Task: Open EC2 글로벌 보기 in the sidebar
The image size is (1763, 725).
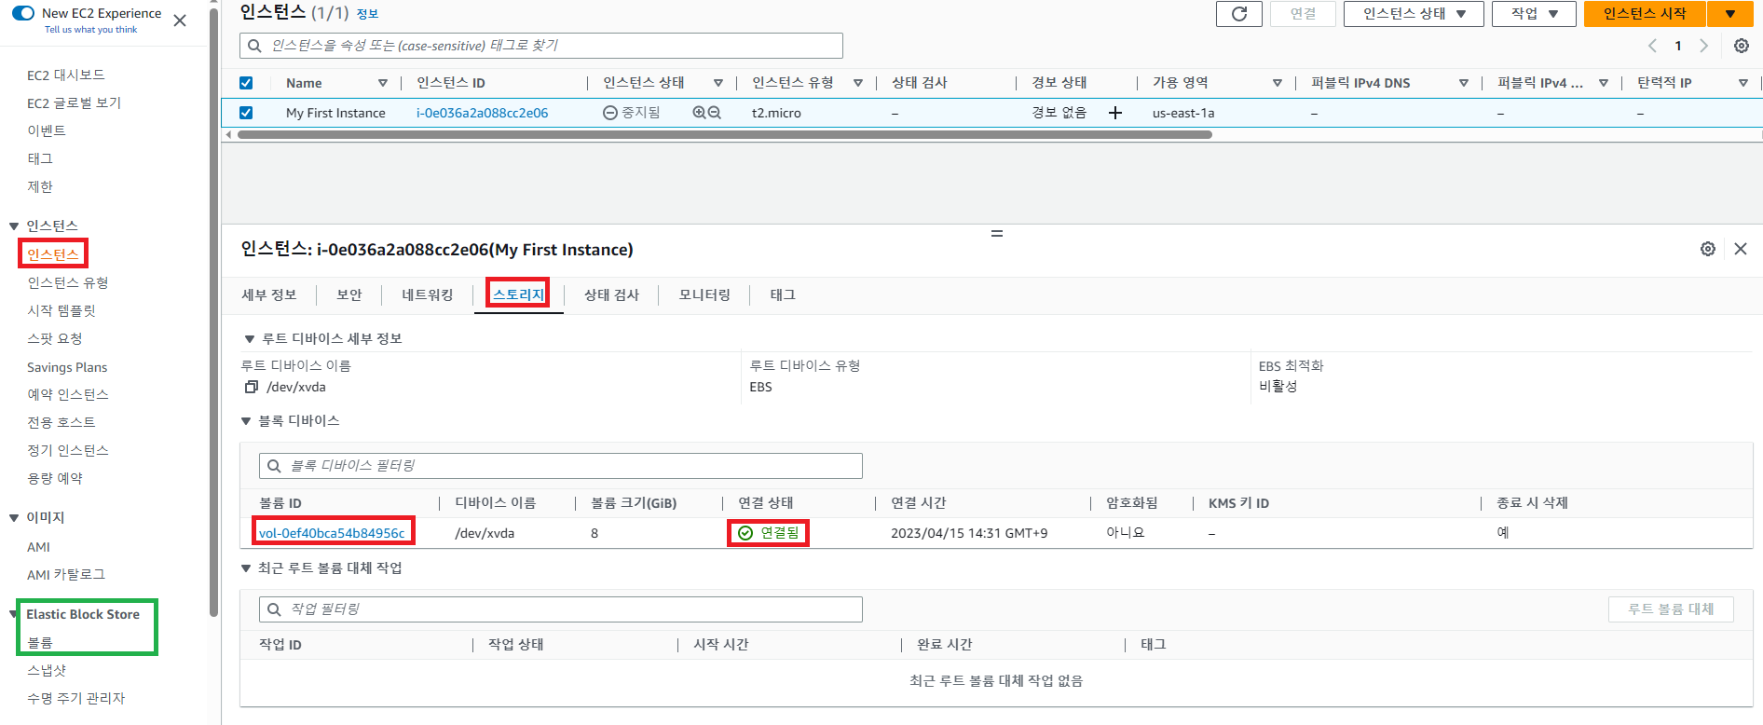Action: pos(74,103)
